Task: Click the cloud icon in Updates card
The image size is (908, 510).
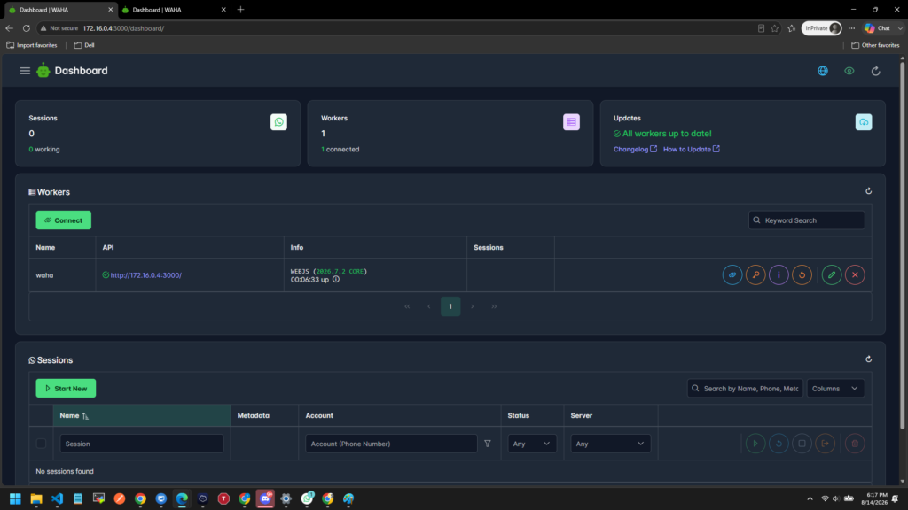Action: pyautogui.click(x=864, y=122)
